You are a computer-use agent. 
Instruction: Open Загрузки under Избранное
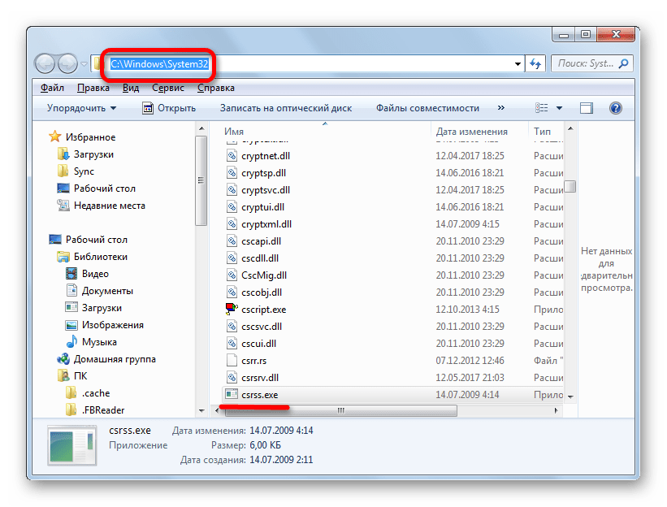click(93, 154)
